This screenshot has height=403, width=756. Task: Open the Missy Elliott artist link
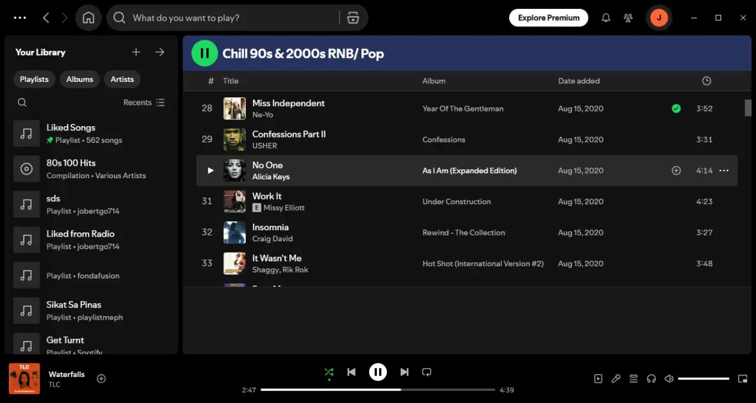point(284,208)
